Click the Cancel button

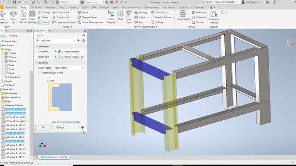[x=60, y=128]
